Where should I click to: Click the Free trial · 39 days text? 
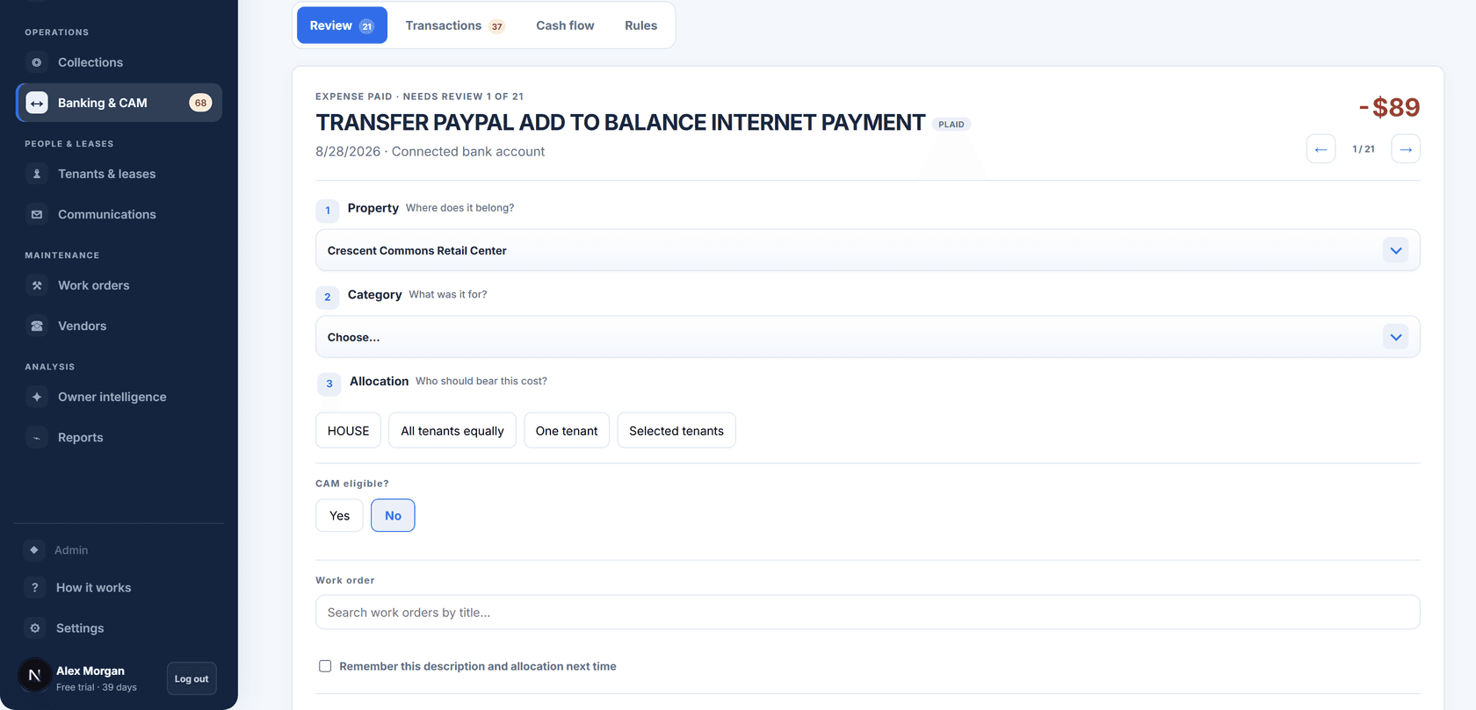(97, 687)
